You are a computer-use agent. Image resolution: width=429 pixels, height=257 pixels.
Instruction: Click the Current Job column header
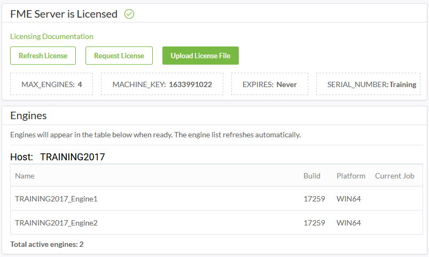(x=394, y=176)
